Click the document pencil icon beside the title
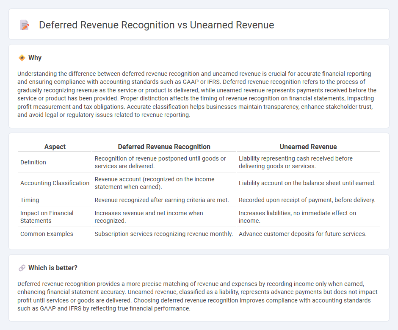 25,25
